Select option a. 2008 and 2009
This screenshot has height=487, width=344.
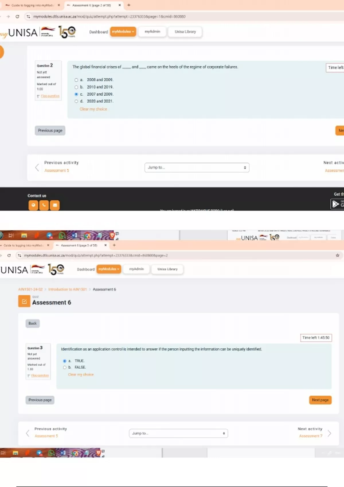click(76, 80)
